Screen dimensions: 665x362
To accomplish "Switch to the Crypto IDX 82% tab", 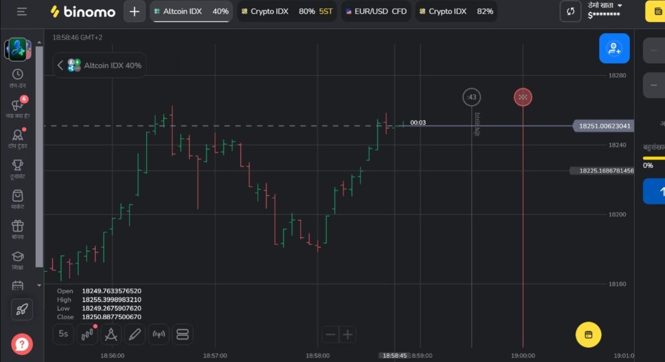I will (x=456, y=12).
